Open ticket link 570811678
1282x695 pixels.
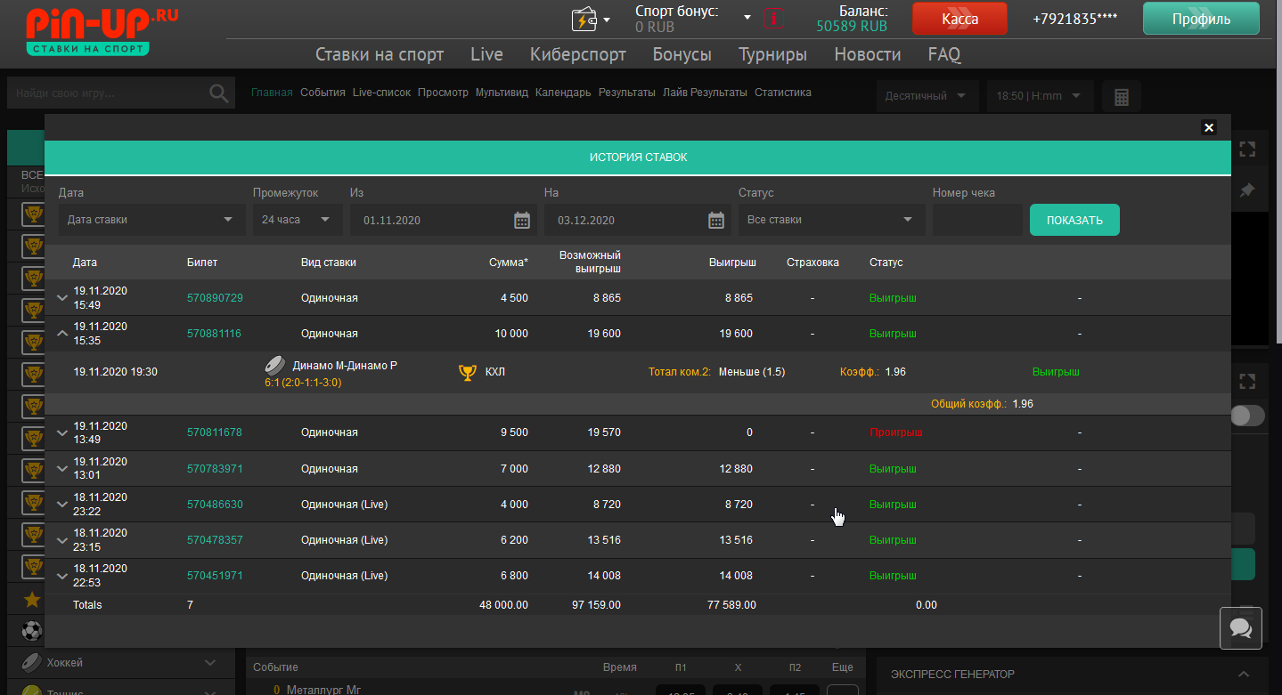(x=214, y=432)
